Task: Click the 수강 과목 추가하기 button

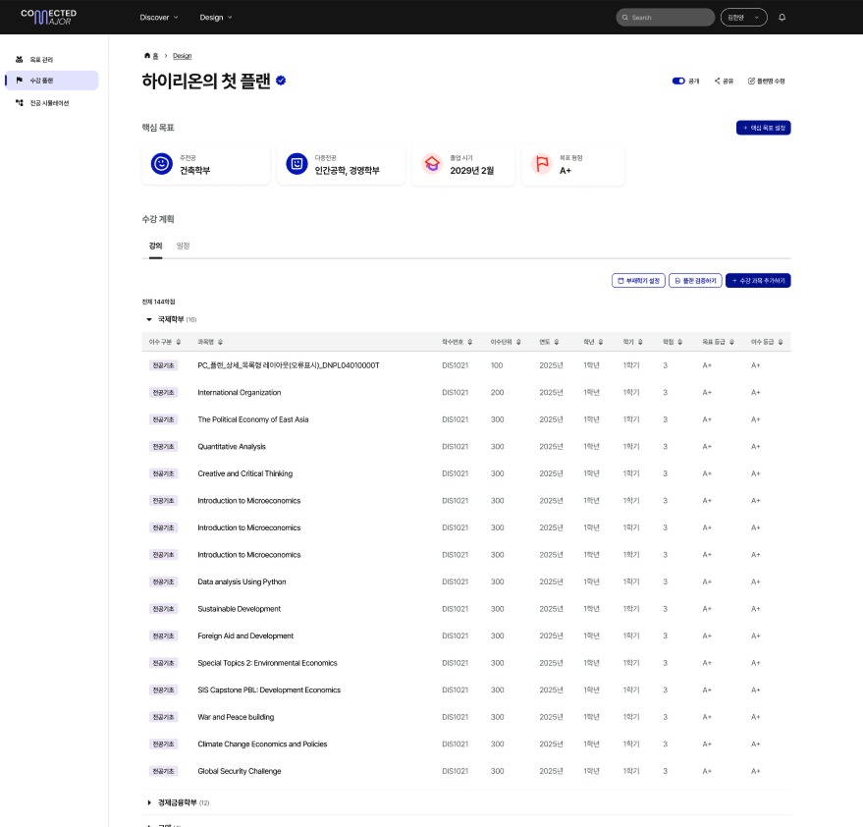Action: click(x=758, y=281)
